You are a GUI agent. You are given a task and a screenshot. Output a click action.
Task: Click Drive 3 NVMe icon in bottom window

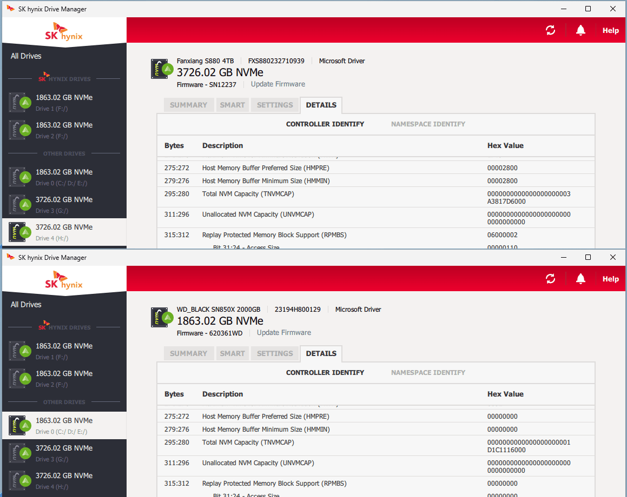[x=20, y=453]
